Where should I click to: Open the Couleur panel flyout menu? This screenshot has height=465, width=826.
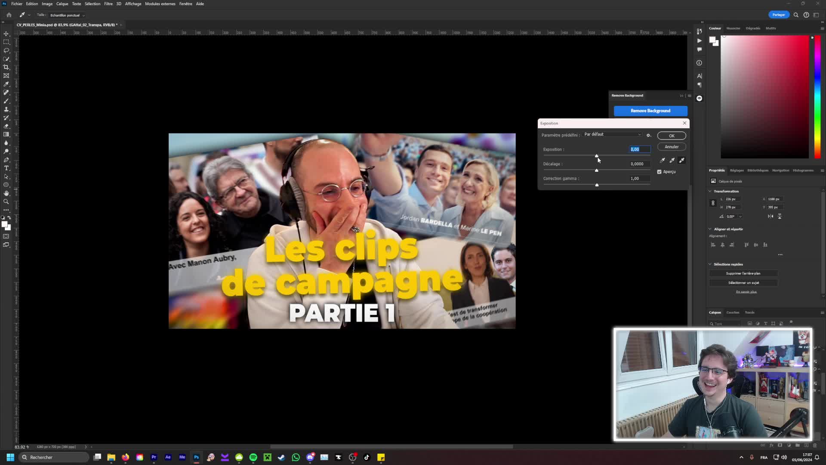822,28
